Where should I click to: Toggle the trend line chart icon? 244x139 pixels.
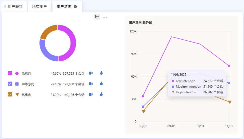97,17
